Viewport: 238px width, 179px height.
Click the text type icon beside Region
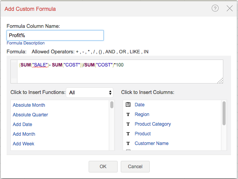click(x=128, y=114)
